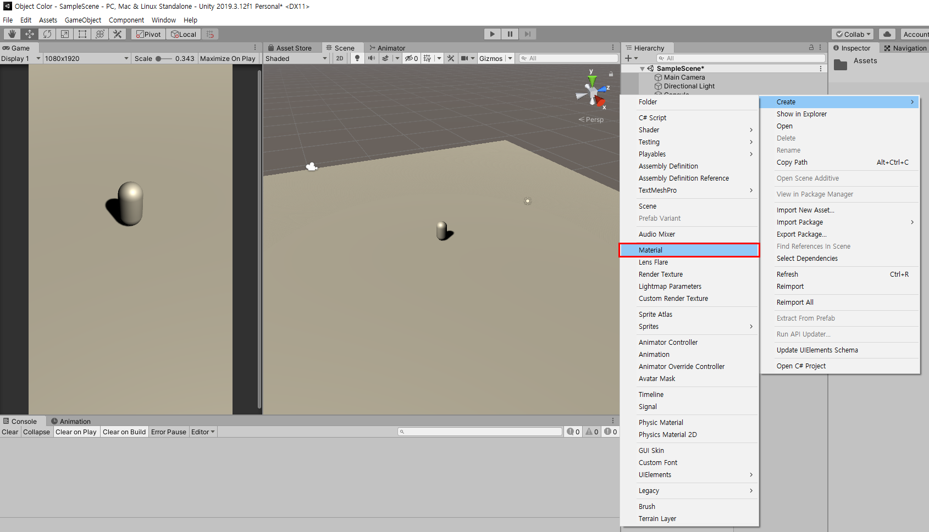The height and width of the screenshot is (532, 929).
Task: Select Directional Light in Hierarchy
Action: coord(689,86)
